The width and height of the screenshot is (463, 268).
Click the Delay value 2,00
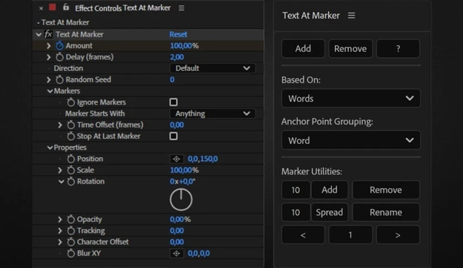click(x=177, y=57)
